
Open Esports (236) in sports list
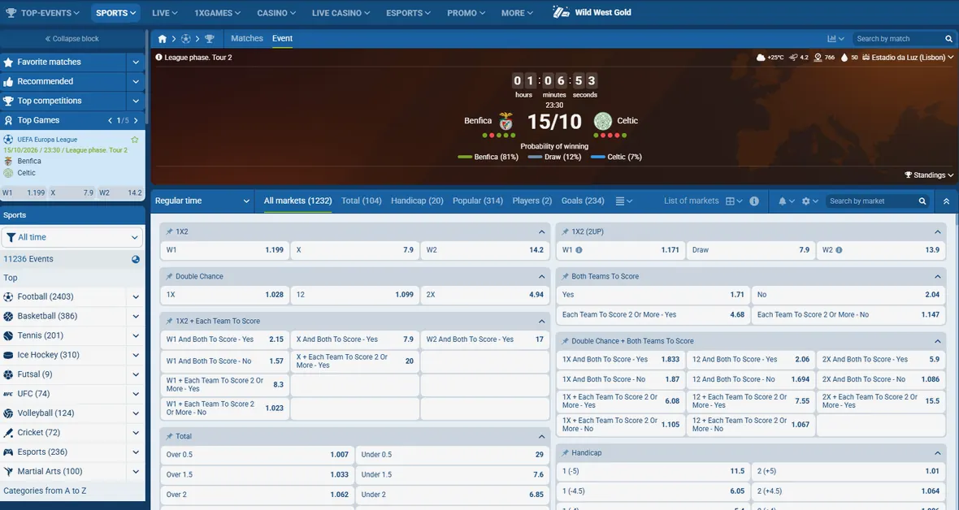tap(42, 452)
